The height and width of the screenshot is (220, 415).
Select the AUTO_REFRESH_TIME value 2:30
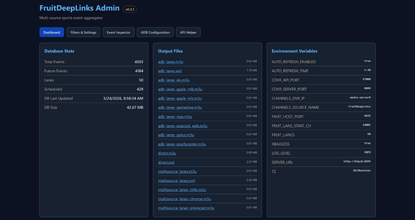(x=367, y=70)
